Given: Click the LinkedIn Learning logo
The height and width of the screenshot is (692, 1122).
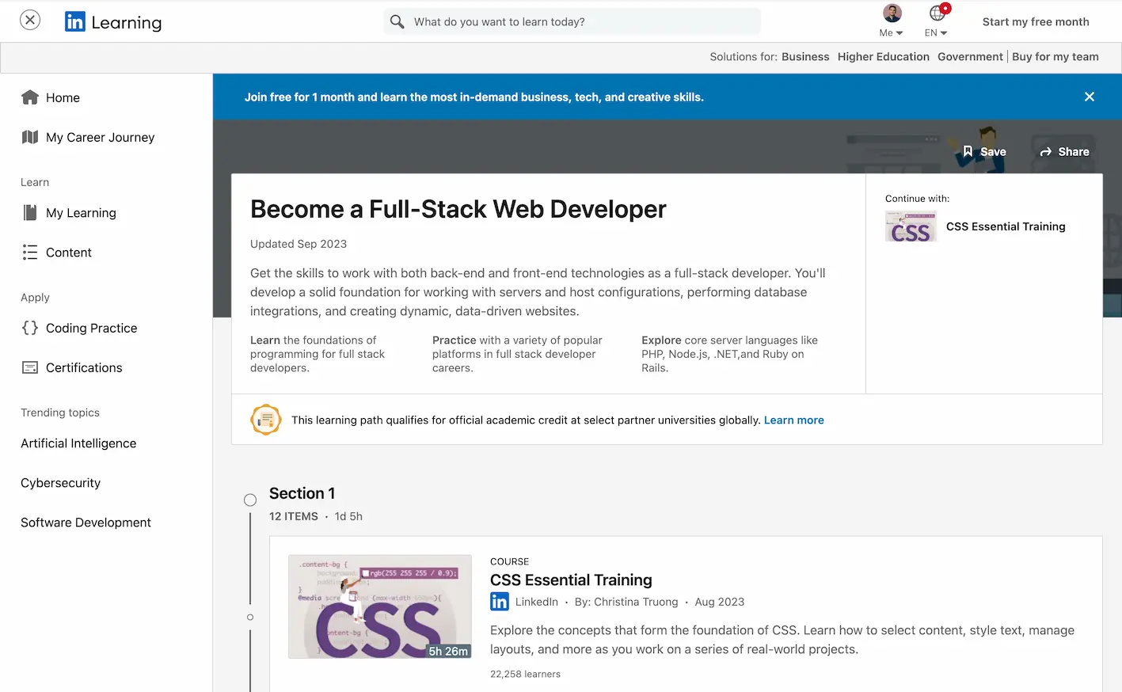Looking at the screenshot, I should (112, 21).
